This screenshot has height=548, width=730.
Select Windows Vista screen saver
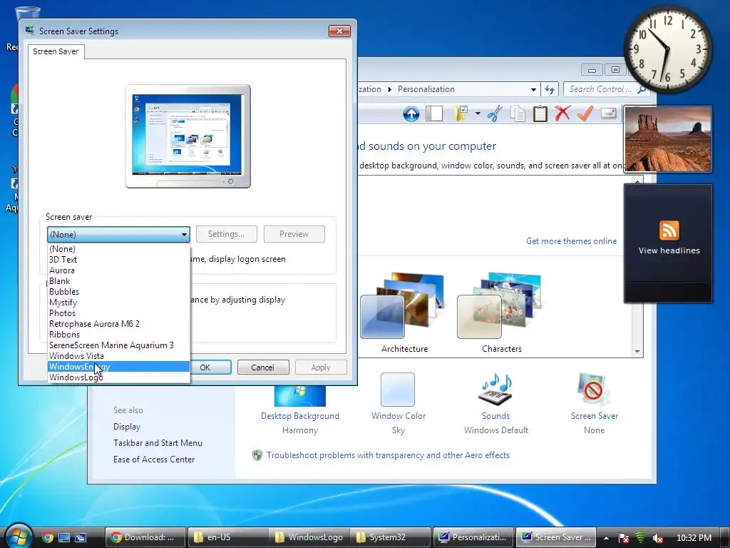(x=118, y=356)
